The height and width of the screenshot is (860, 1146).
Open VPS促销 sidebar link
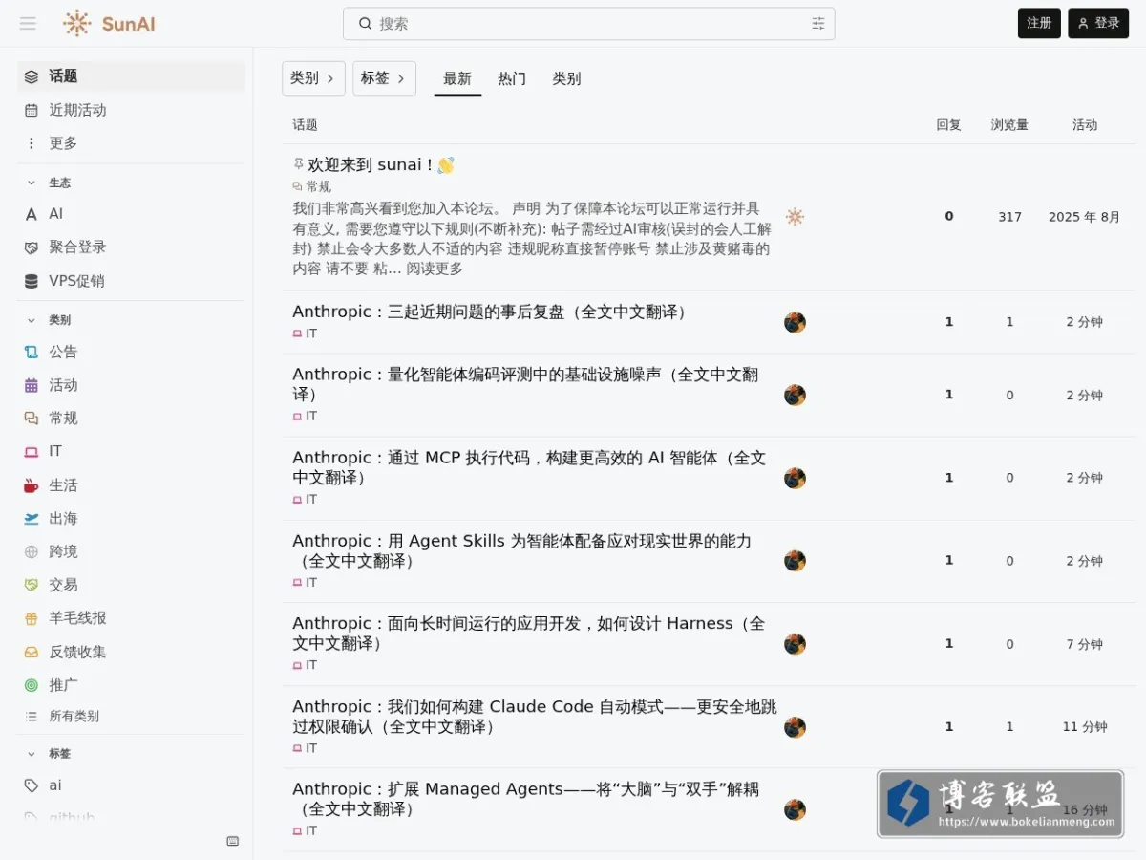click(131, 281)
